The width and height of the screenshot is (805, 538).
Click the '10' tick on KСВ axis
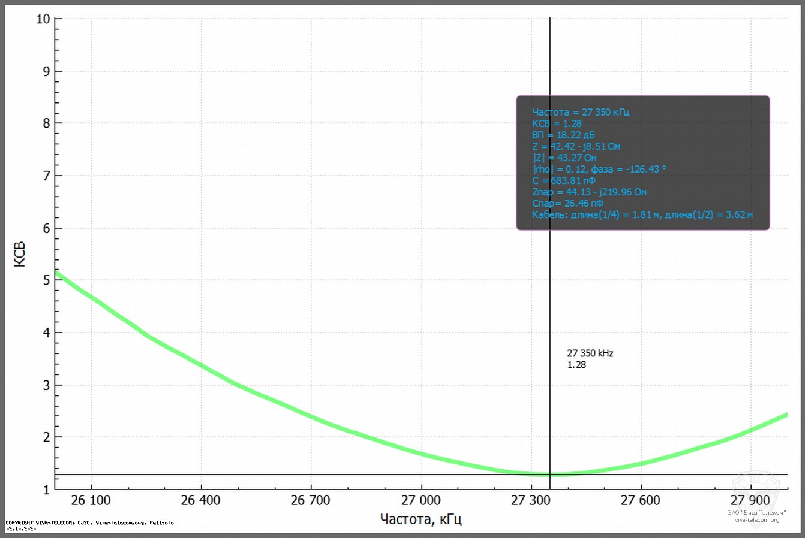coord(43,19)
